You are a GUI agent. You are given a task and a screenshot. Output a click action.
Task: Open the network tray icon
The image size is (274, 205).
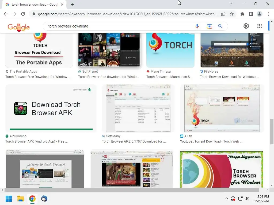point(241,199)
